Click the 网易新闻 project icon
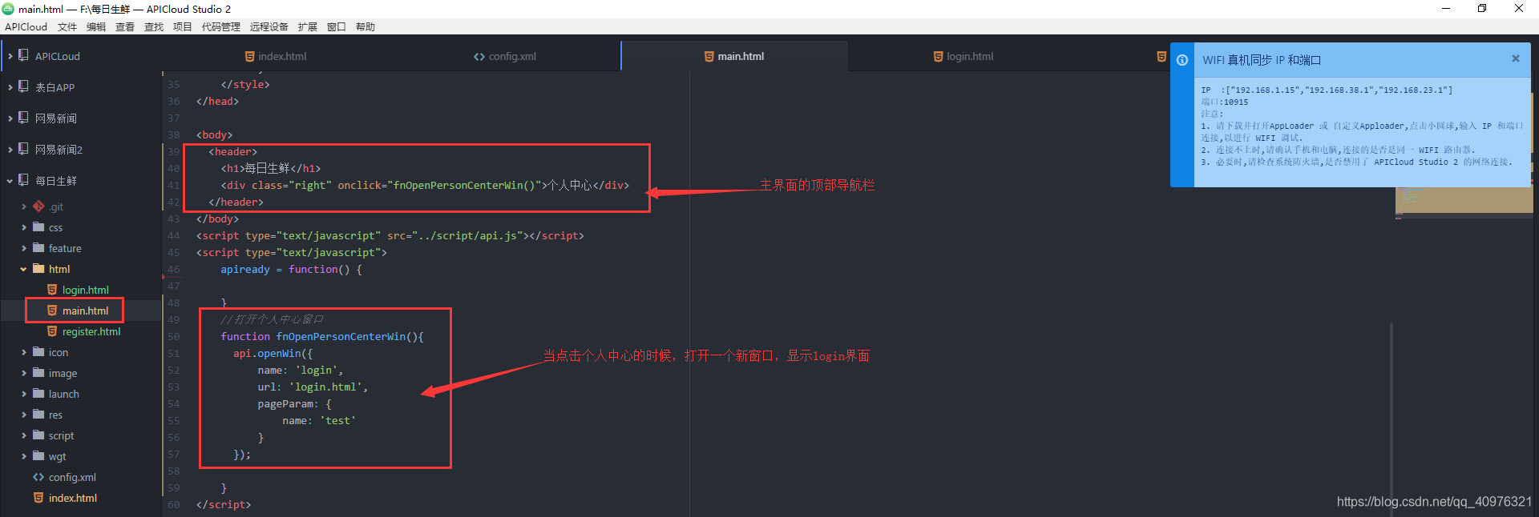Image resolution: width=1539 pixels, height=517 pixels. (x=23, y=118)
